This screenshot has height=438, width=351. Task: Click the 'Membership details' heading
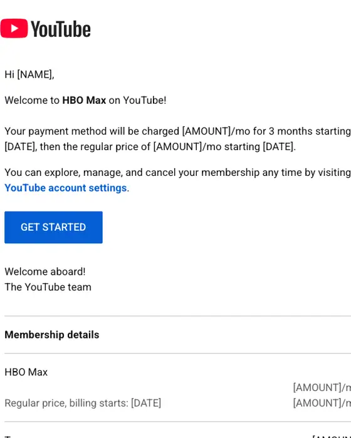pyautogui.click(x=52, y=335)
